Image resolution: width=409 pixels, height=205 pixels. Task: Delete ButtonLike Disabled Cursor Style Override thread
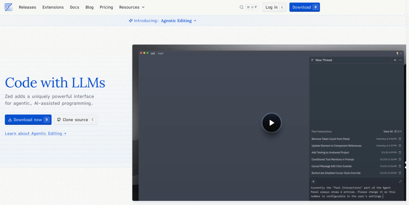point(400,173)
